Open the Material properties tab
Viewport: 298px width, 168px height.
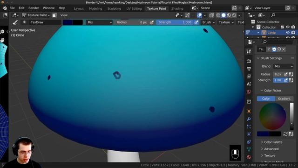click(x=249, y=157)
